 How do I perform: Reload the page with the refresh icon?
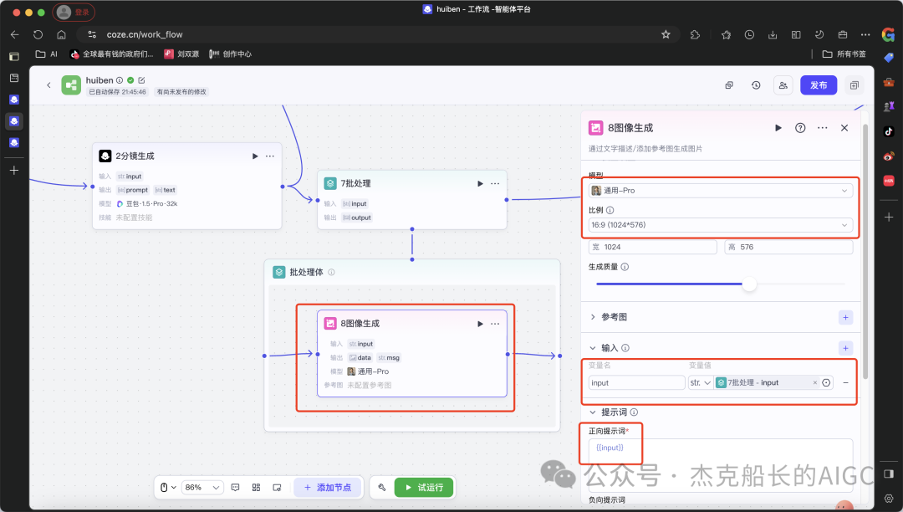pos(38,34)
